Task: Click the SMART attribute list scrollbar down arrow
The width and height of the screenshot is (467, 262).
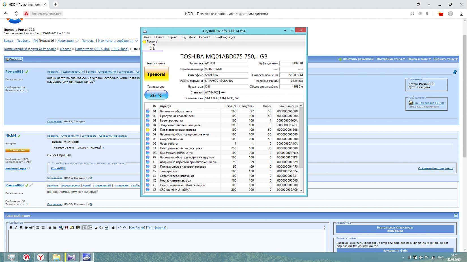Action: pyautogui.click(x=301, y=190)
